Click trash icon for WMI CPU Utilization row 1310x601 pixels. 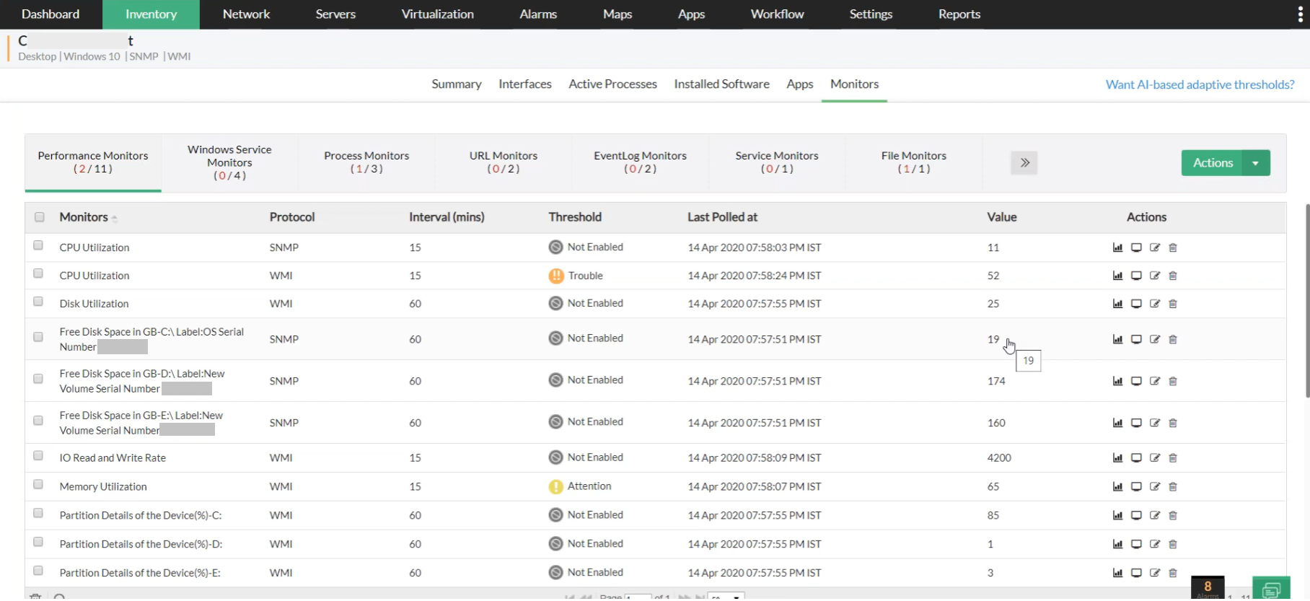coord(1173,276)
